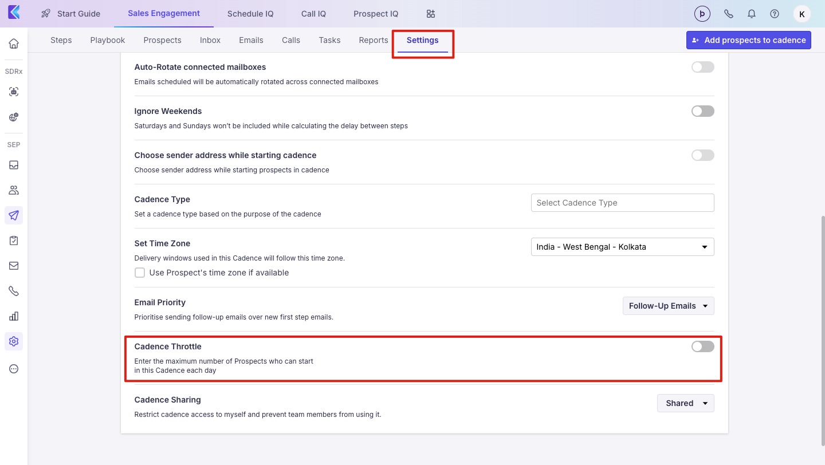
Task: Open the Reports tab
Action: click(x=374, y=40)
